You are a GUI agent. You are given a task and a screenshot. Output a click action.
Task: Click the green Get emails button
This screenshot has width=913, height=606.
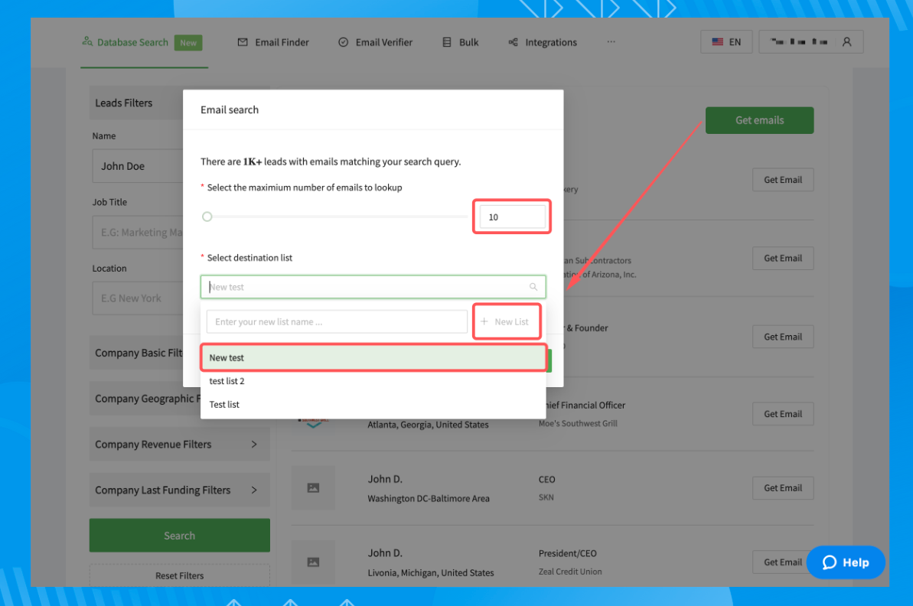pyautogui.click(x=759, y=120)
